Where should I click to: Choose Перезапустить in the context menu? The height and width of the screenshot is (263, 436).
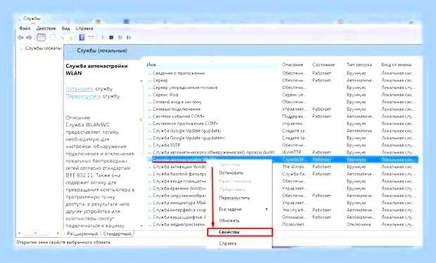pos(234,198)
